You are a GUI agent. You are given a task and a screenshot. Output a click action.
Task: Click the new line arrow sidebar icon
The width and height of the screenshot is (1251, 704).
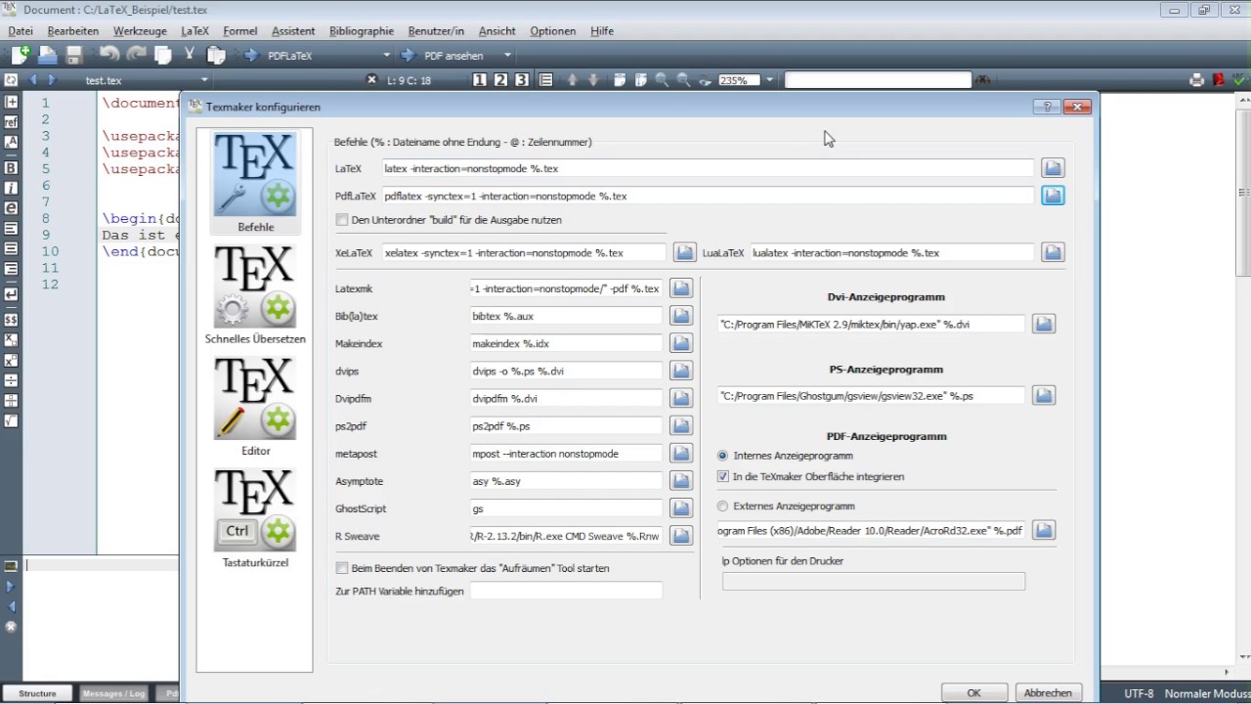[11, 293]
